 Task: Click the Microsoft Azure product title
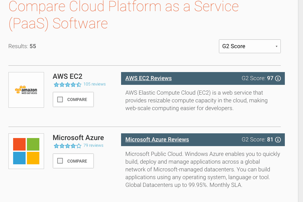[x=78, y=138]
